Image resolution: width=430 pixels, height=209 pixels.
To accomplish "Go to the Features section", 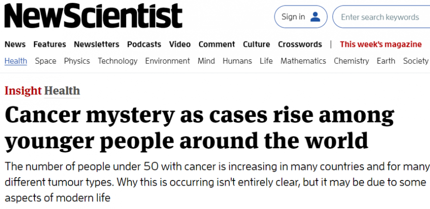I will [x=49, y=44].
